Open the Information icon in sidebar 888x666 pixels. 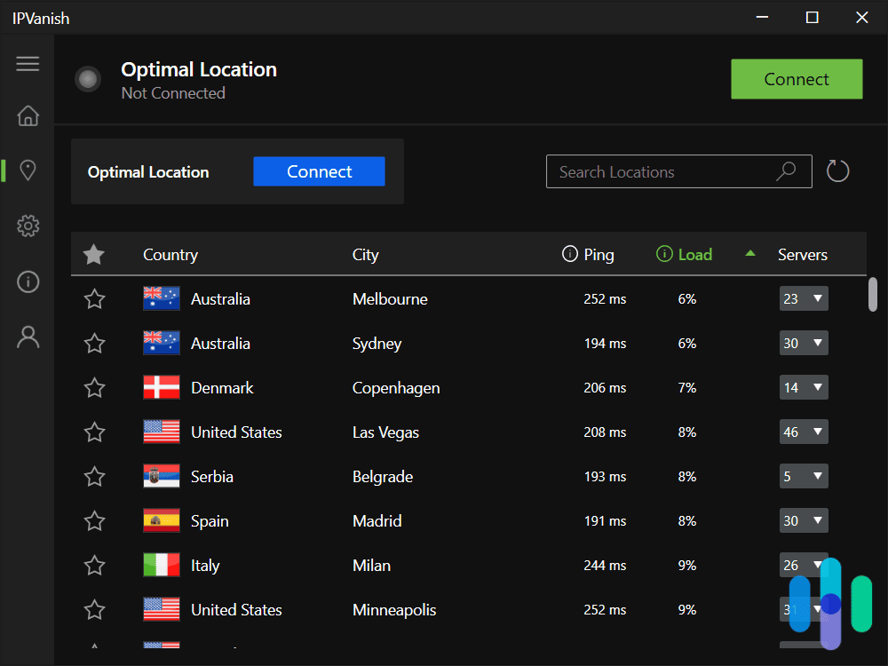pos(28,281)
